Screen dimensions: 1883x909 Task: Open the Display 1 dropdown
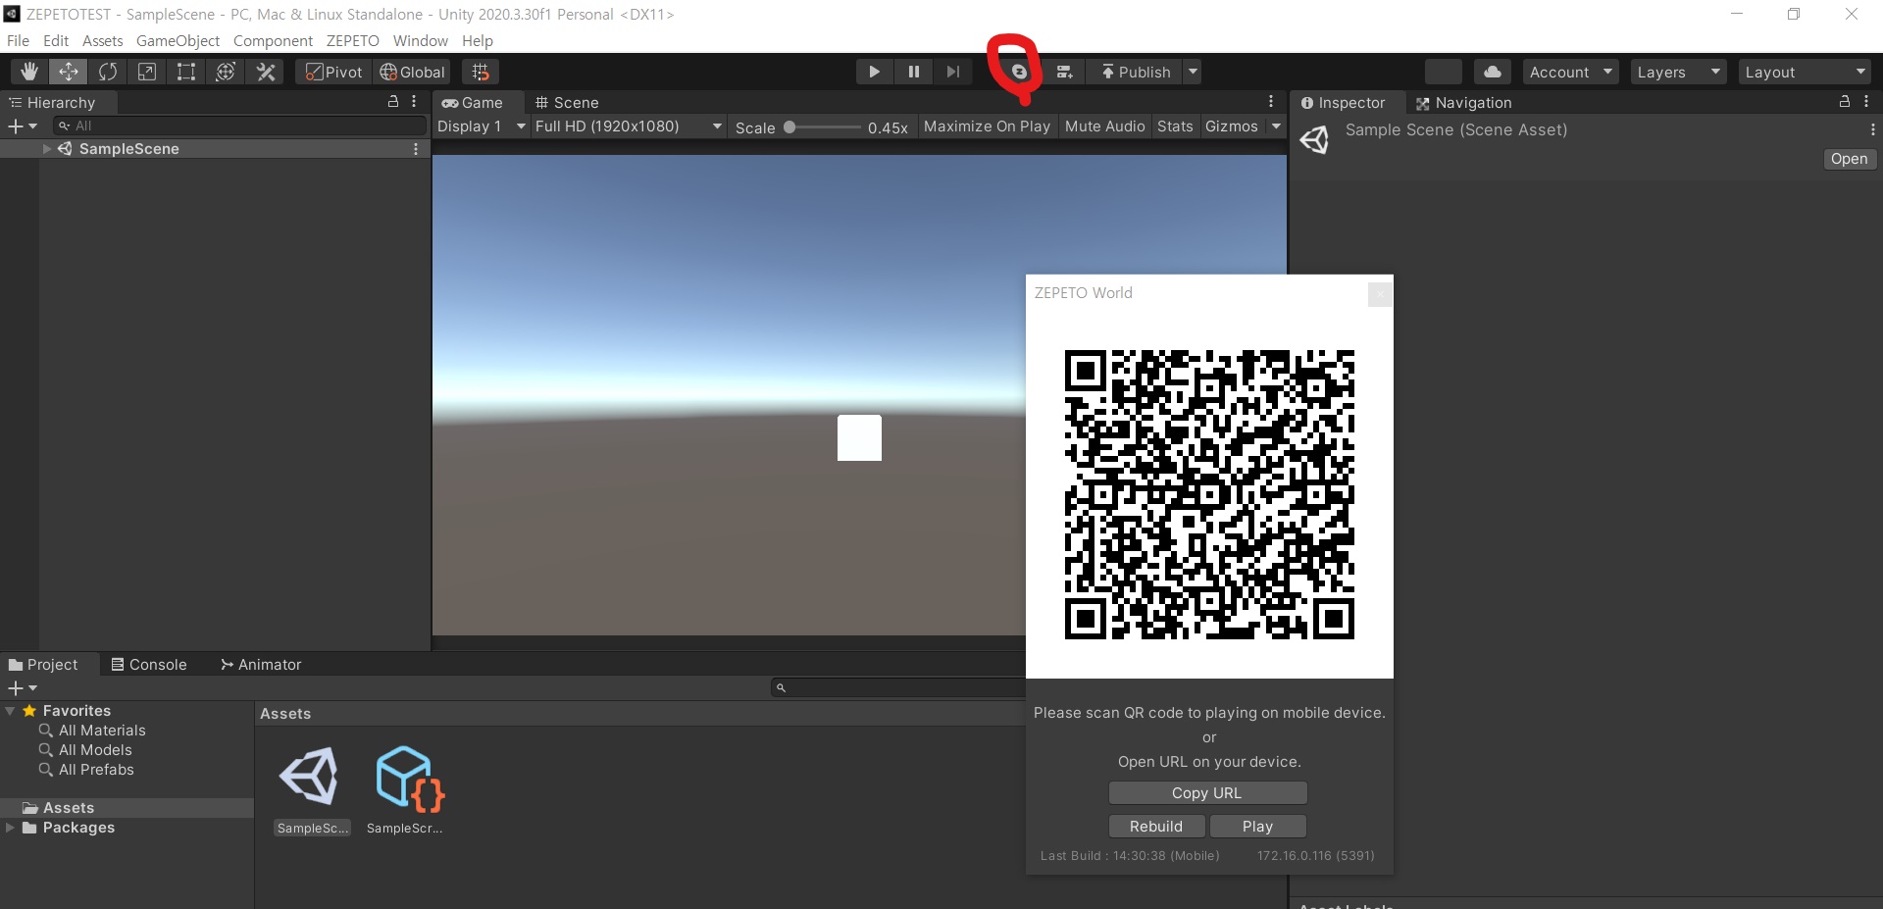482,126
